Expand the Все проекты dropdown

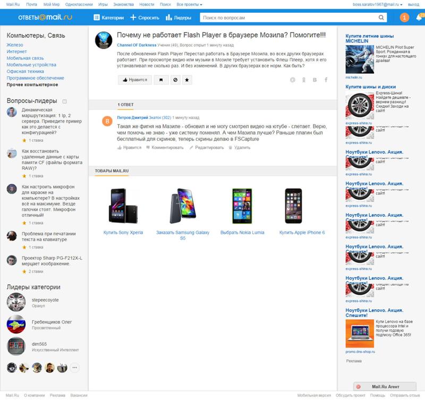coord(189,5)
